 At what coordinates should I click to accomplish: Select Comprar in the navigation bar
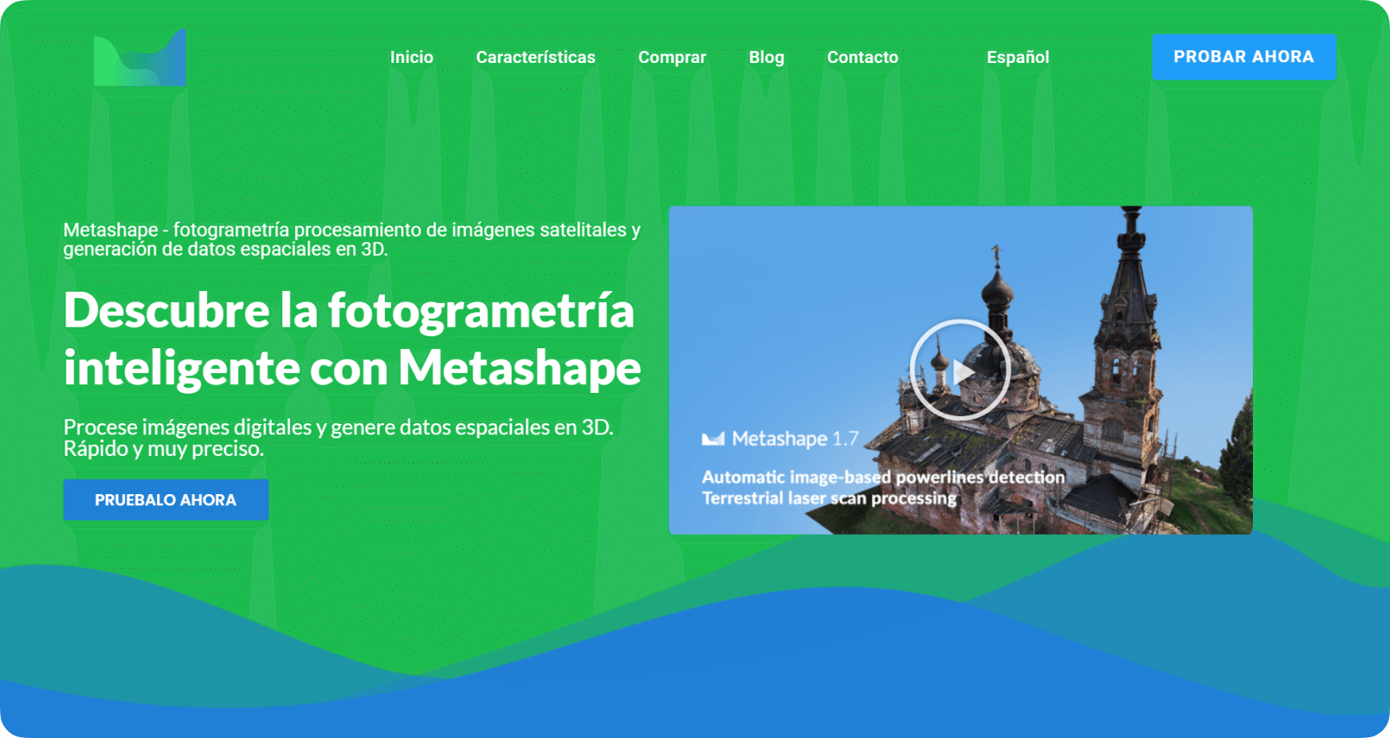click(x=671, y=57)
